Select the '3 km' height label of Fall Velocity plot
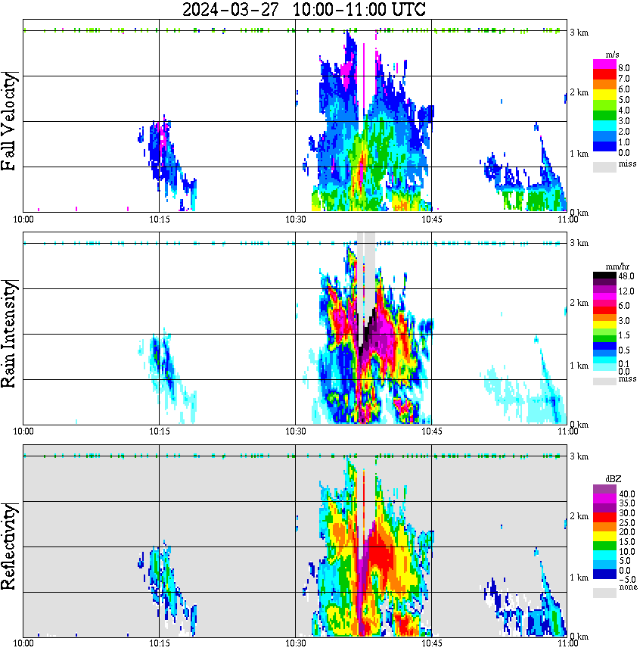 pos(579,33)
